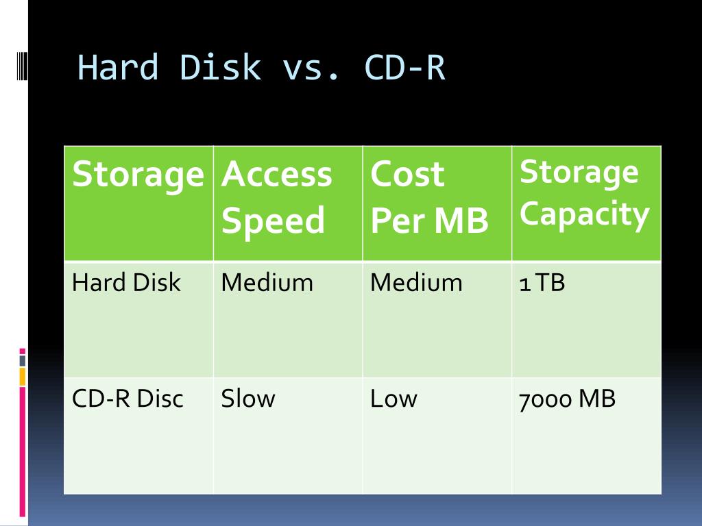702x526 pixels.
Task: Select the Storage Capacity header cell
Action: [587, 203]
